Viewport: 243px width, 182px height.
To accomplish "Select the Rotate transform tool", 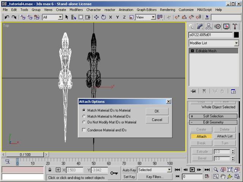I will 103,17.
